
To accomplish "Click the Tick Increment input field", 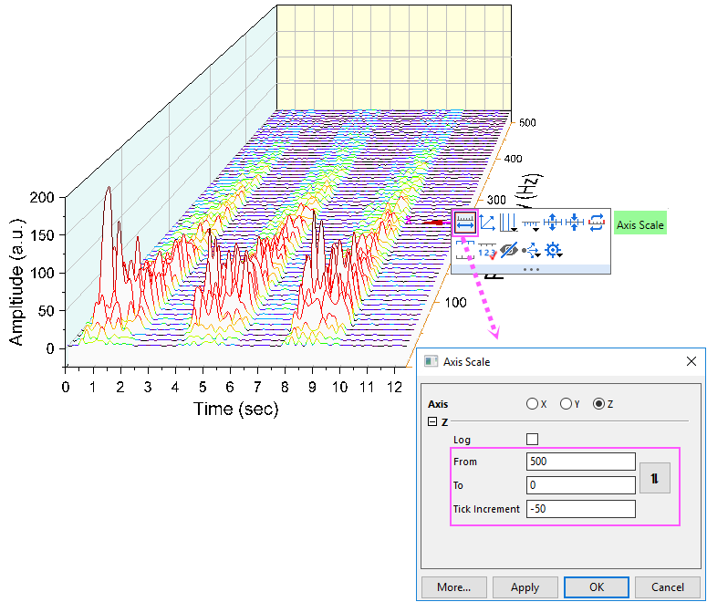I will [581, 509].
